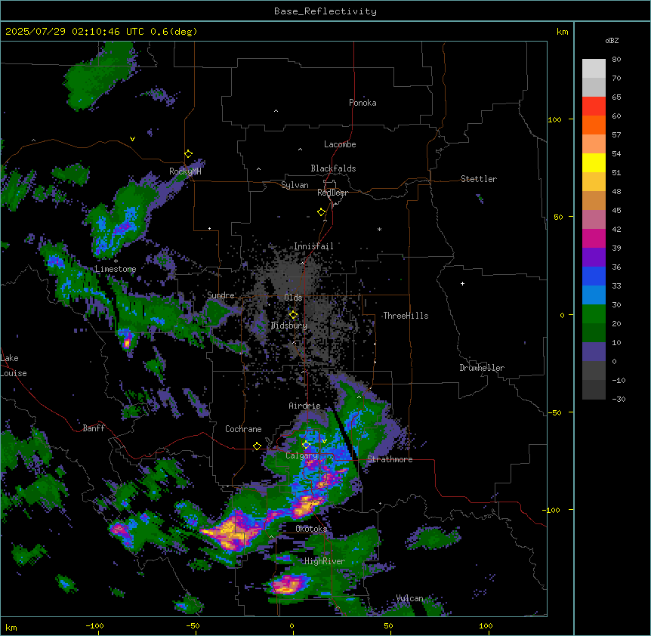The width and height of the screenshot is (651, 636).
Task: Click the white plus marker north of Drumheller
Action: pos(462,283)
